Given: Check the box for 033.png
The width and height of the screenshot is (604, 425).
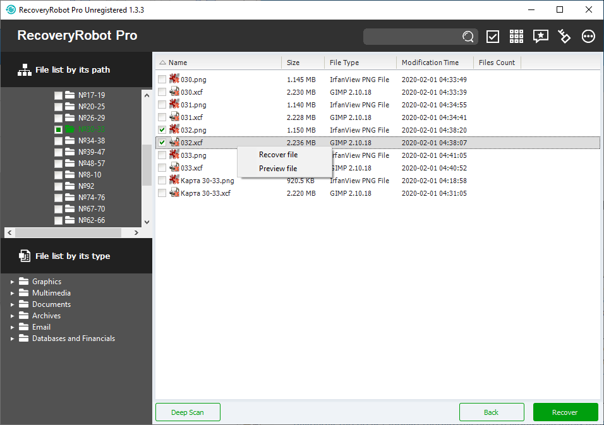Looking at the screenshot, I should click(x=162, y=155).
